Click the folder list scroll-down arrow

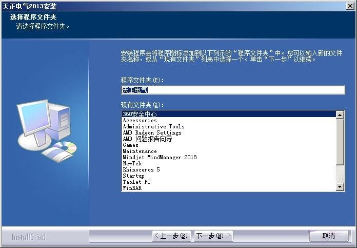(x=340, y=187)
